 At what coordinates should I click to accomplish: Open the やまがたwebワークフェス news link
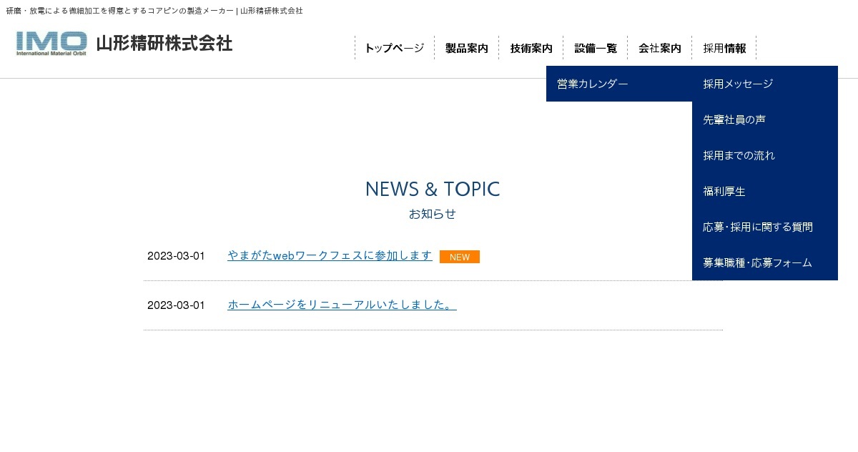pyautogui.click(x=330, y=255)
